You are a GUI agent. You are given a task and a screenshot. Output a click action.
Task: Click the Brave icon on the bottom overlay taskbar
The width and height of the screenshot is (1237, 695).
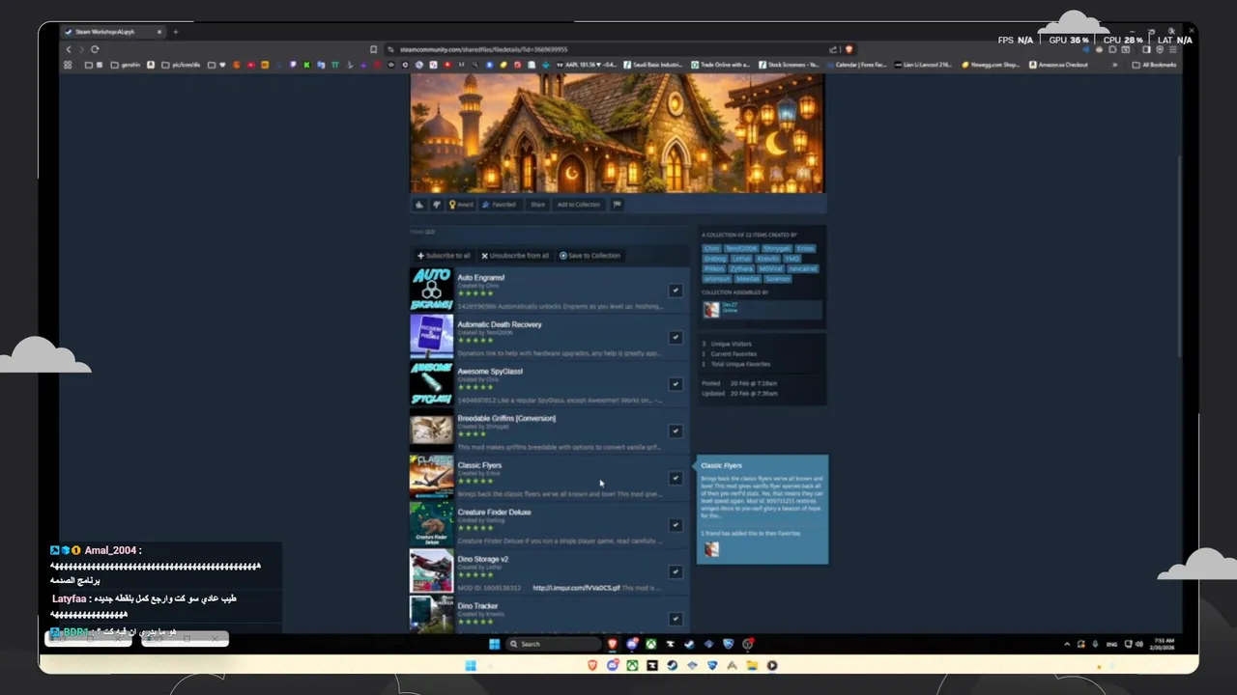point(592,665)
